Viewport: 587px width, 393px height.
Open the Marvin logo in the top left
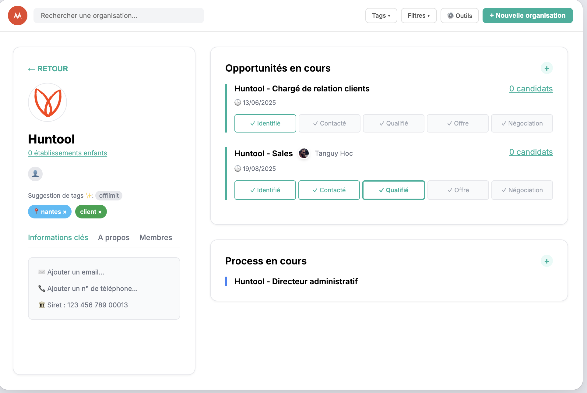tap(17, 15)
